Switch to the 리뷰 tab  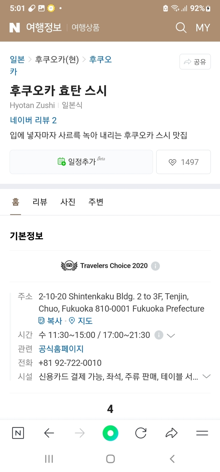coord(40,202)
